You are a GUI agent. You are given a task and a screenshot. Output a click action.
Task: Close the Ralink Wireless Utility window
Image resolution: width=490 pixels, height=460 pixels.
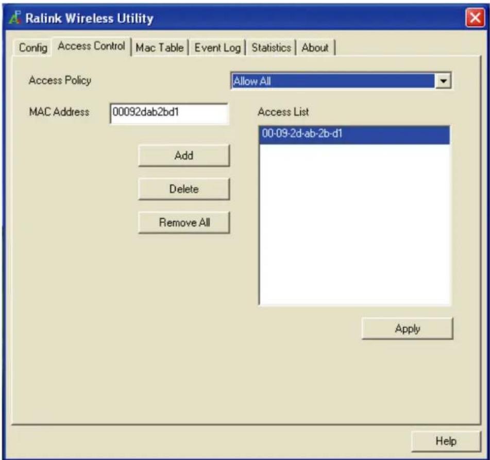tap(475, 18)
